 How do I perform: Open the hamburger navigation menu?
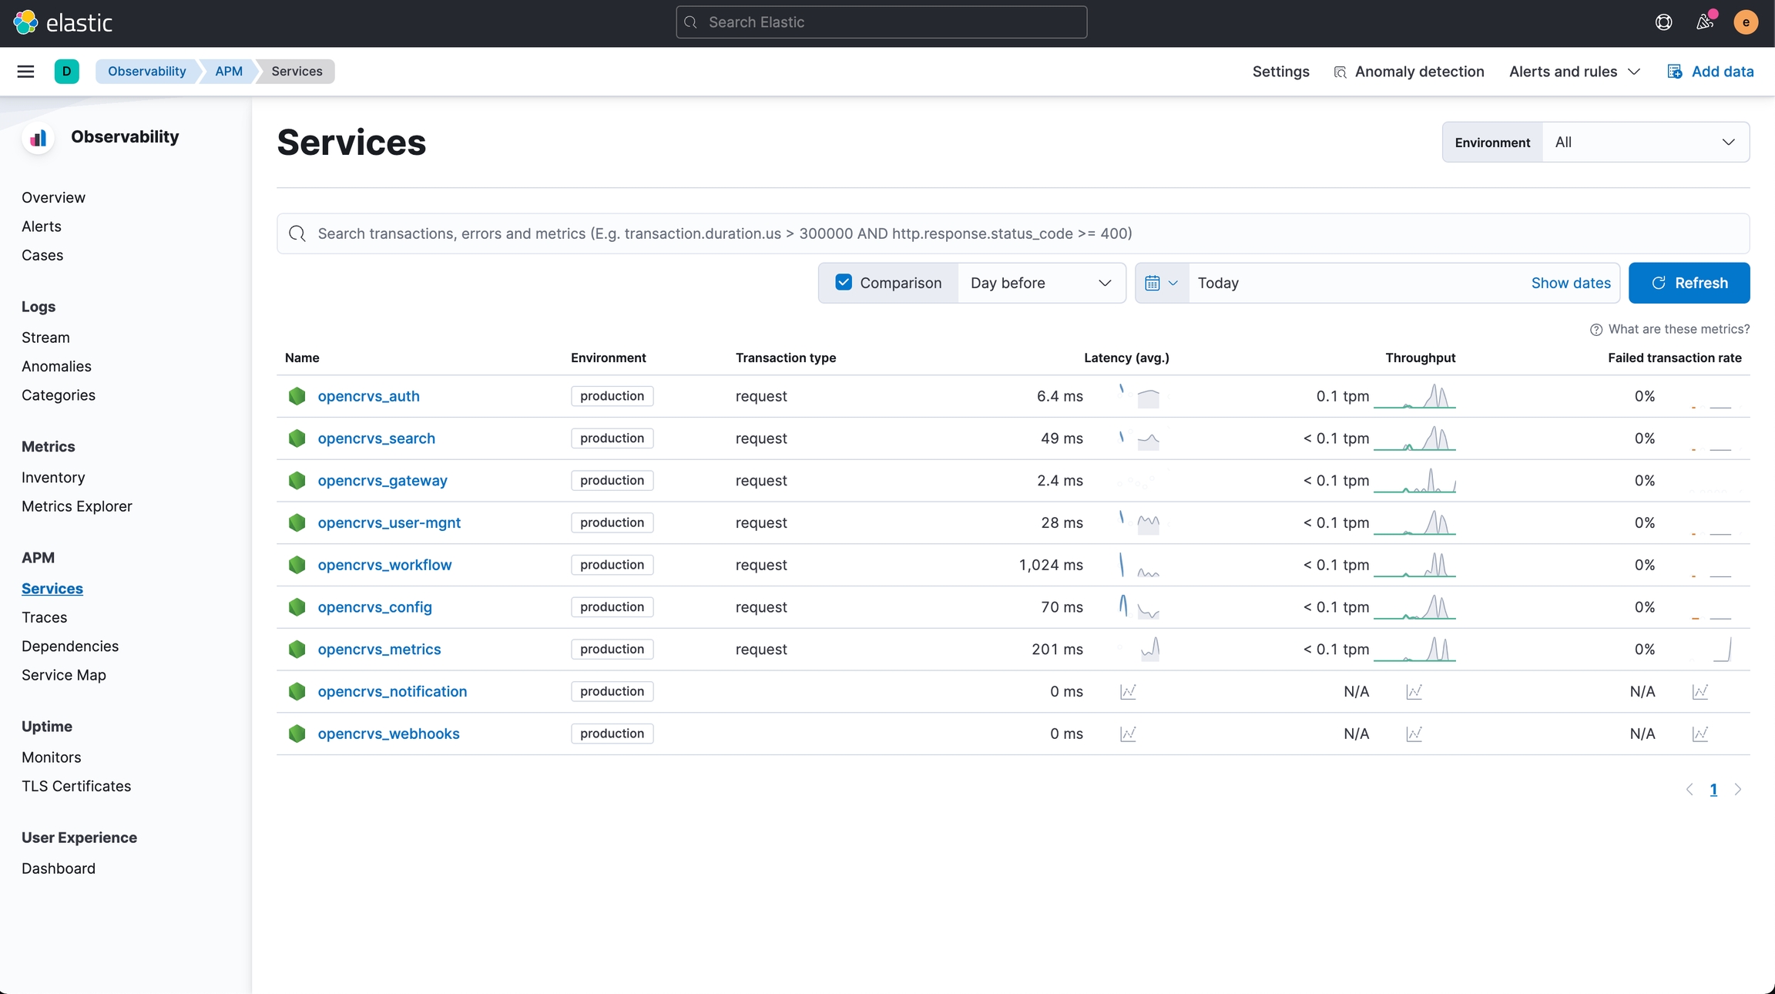tap(25, 72)
